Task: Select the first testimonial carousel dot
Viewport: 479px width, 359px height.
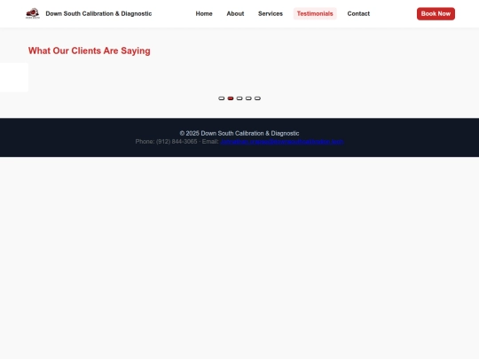Action: (x=222, y=98)
